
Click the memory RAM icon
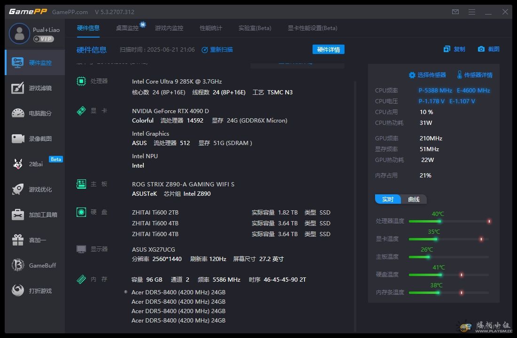click(x=81, y=279)
